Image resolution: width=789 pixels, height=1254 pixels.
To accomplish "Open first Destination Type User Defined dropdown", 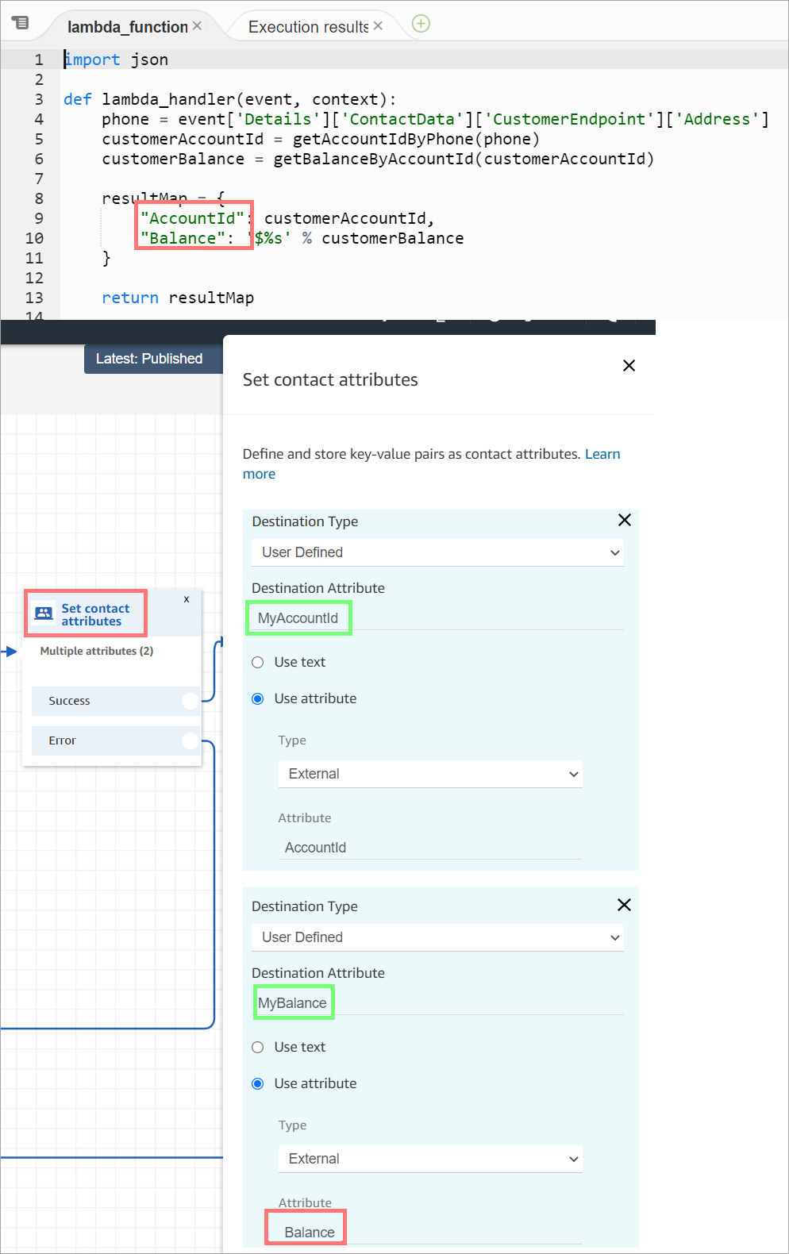I will pos(437,552).
